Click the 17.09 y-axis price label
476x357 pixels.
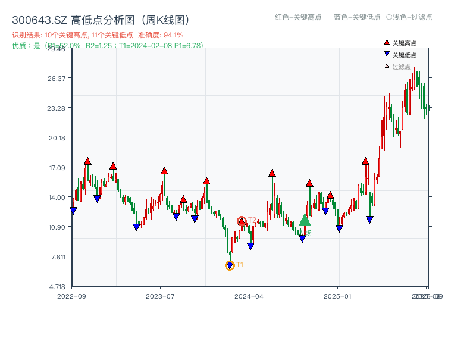tap(57, 168)
